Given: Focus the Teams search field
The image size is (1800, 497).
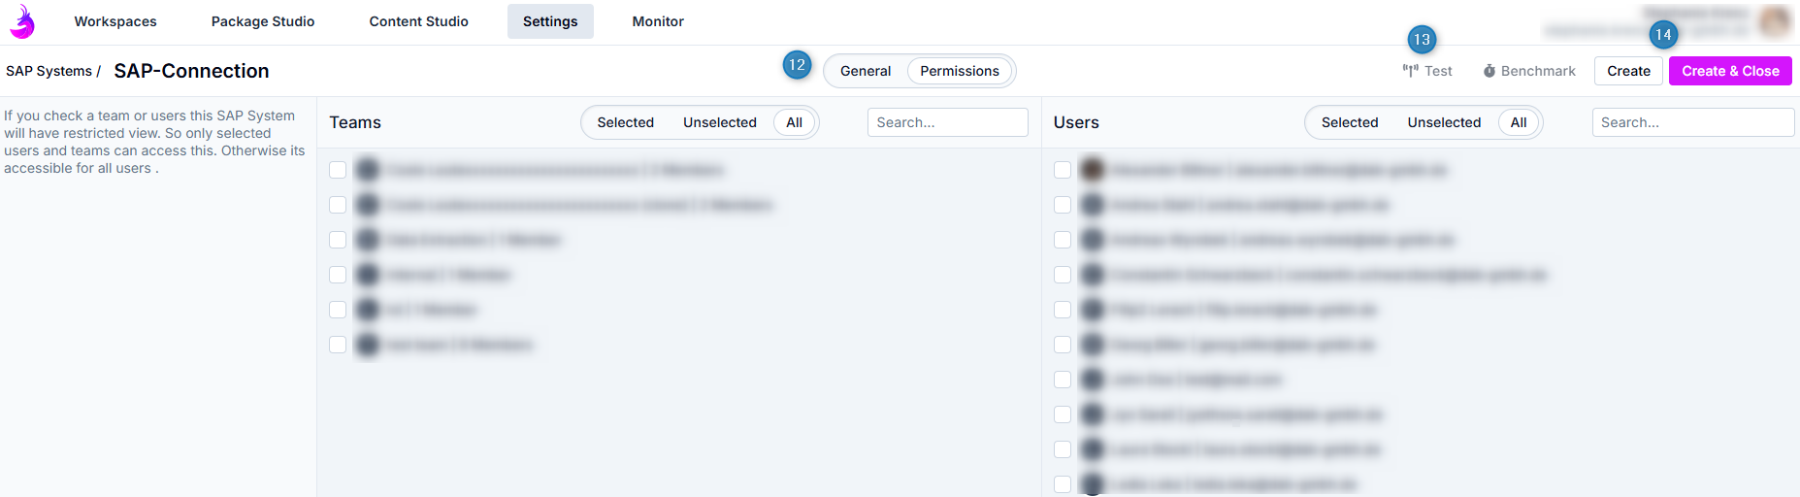Looking at the screenshot, I should (947, 122).
